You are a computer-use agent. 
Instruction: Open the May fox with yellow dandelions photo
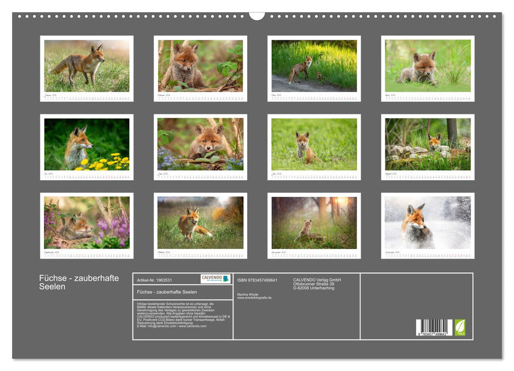(x=87, y=144)
